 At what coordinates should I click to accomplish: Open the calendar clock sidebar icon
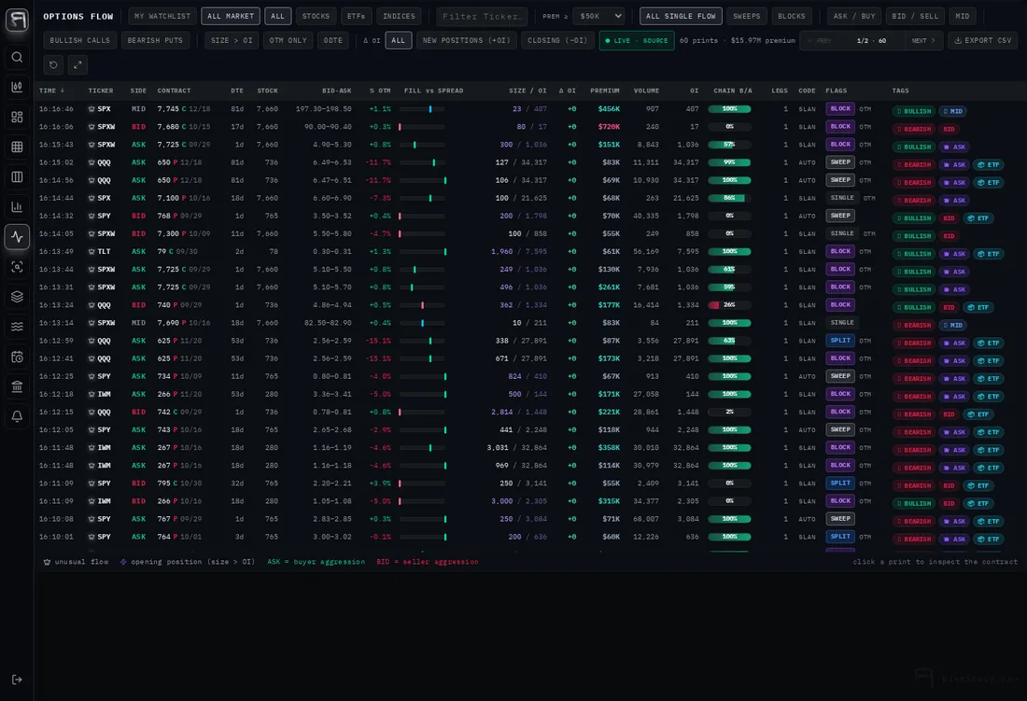[17, 357]
